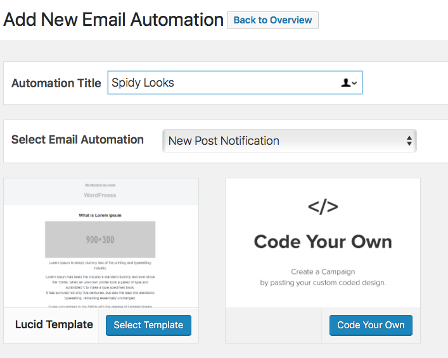The image size is (448, 358).
Task: Click the Automation Title label
Action: [x=56, y=83]
